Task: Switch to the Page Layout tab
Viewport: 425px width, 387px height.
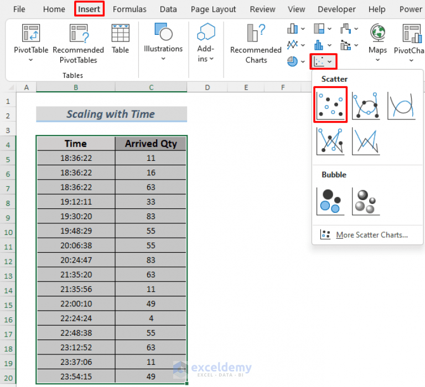Action: pyautogui.click(x=213, y=9)
